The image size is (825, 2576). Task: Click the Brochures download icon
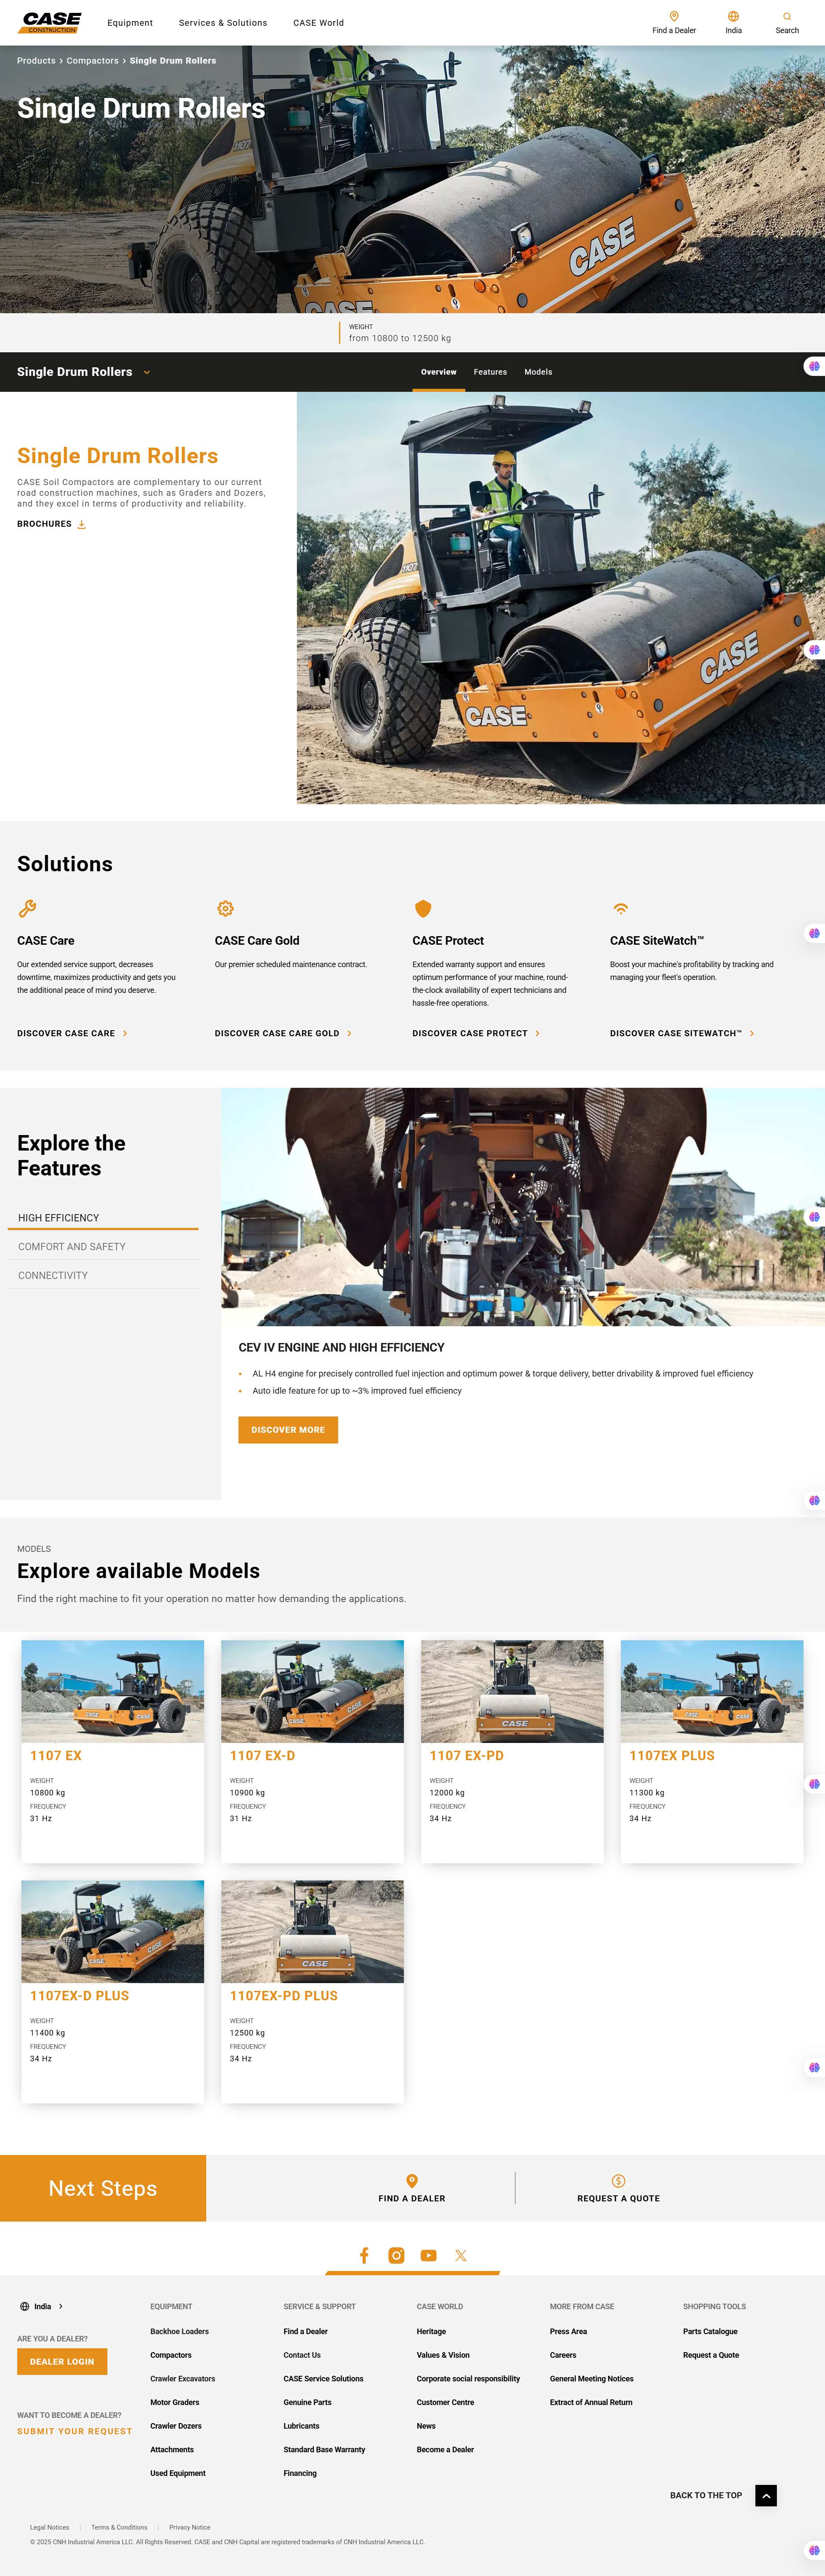tap(82, 524)
